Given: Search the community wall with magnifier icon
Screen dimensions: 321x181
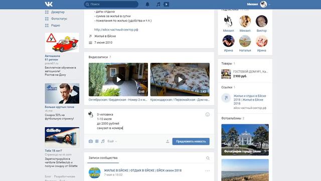Looking at the screenshot, I should [208, 158].
